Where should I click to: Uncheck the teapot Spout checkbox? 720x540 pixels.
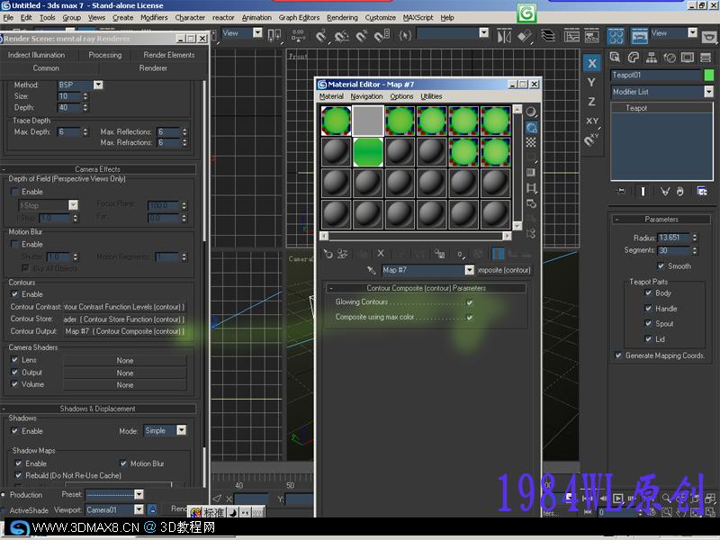648,323
